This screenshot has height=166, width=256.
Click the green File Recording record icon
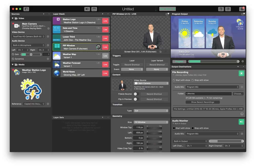pyautogui.click(x=241, y=73)
